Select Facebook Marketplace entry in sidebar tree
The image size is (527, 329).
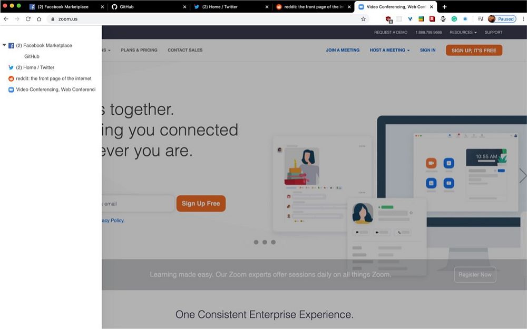[x=44, y=45]
